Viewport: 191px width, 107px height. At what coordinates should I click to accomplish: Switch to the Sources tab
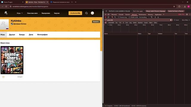pos(127,15)
